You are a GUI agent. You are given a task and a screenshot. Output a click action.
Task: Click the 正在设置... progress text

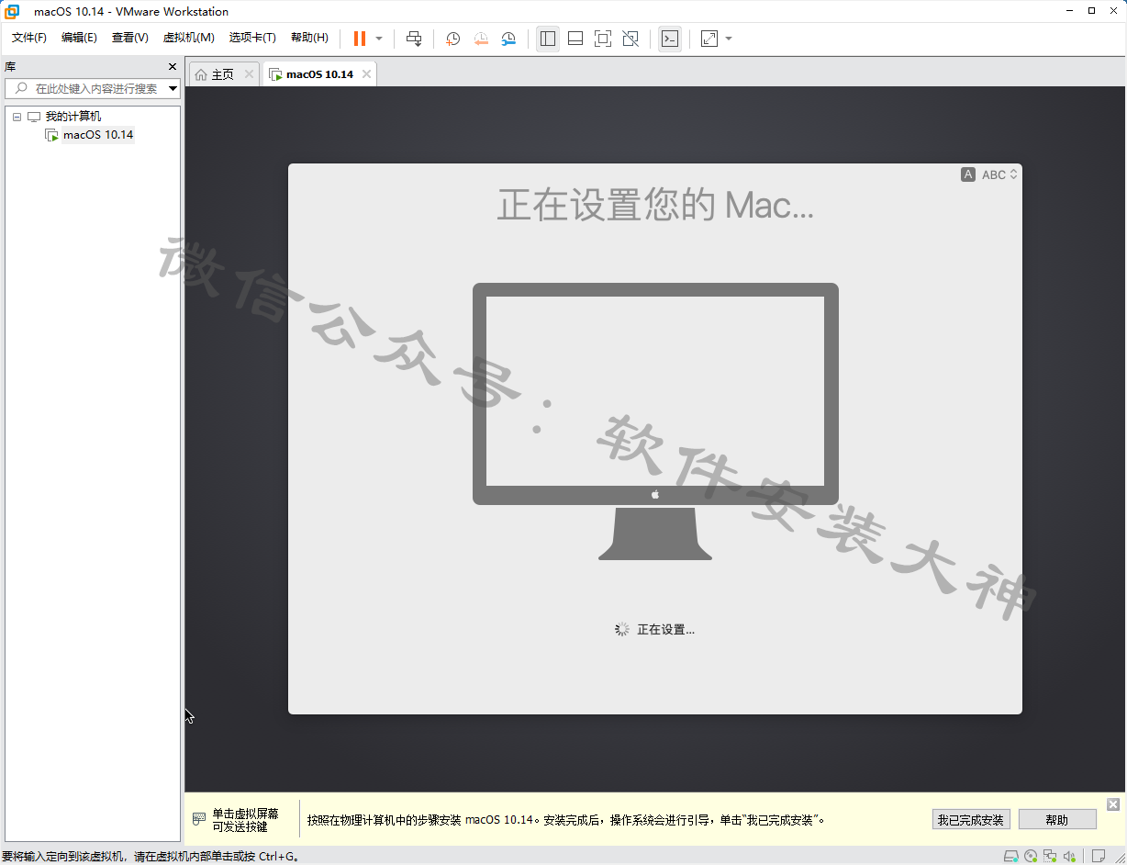point(665,630)
